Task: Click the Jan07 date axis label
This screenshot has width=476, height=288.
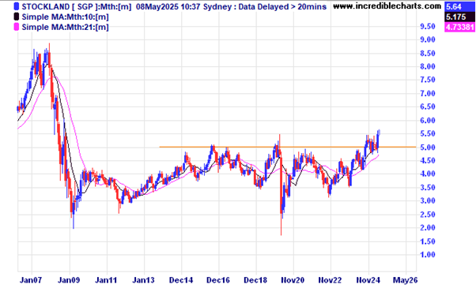Action: click(31, 280)
